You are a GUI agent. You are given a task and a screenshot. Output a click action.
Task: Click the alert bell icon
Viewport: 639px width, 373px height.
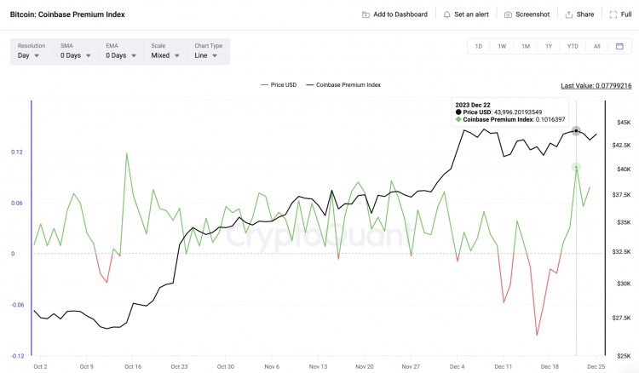[x=447, y=14]
